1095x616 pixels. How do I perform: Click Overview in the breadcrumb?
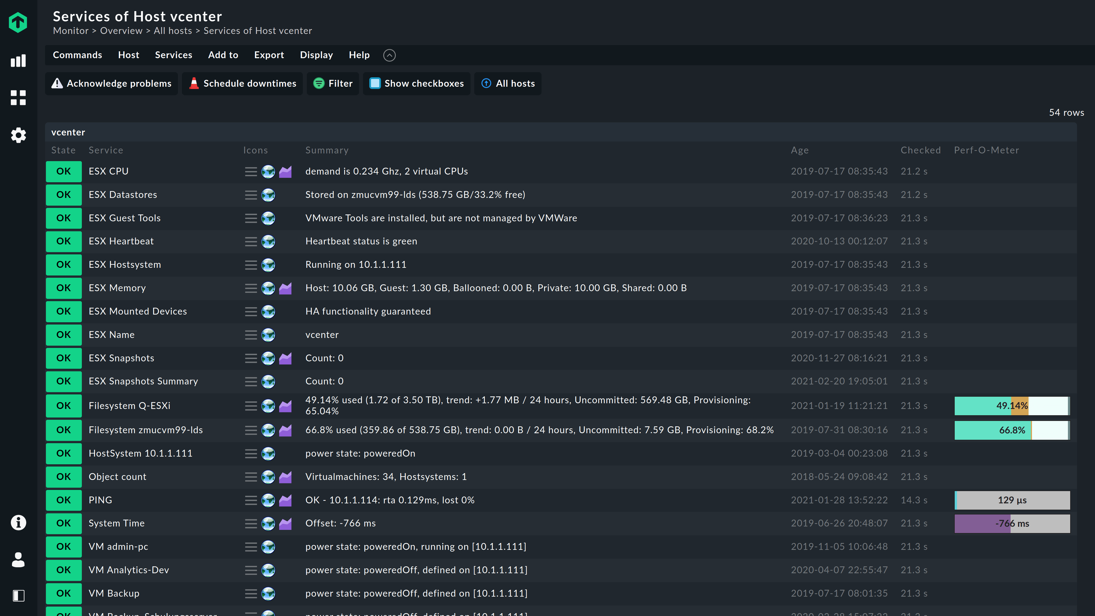[121, 31]
